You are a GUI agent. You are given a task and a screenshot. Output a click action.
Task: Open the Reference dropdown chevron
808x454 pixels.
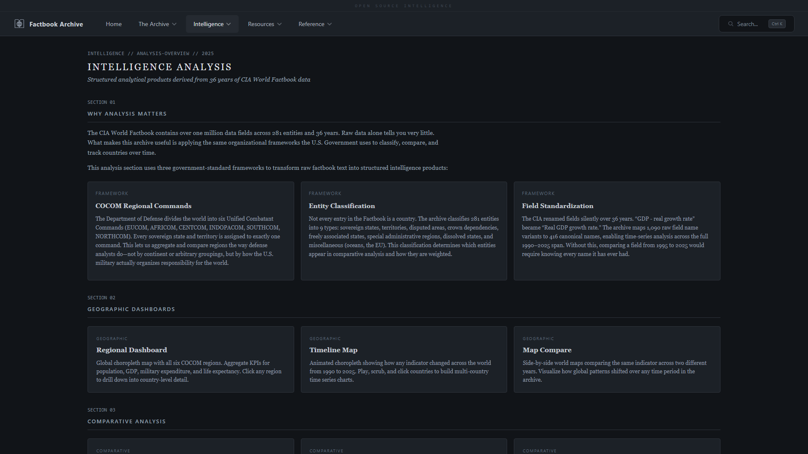330,24
